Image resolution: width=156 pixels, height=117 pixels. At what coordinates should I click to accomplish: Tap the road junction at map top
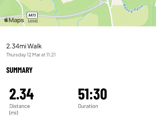pyautogui.click(x=107, y=2)
